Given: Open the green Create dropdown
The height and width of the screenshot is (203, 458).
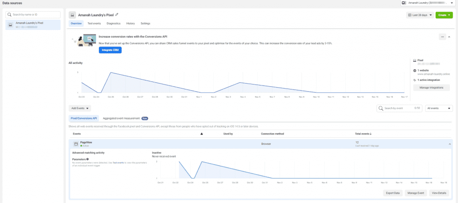Looking at the screenshot, I should coord(444,15).
